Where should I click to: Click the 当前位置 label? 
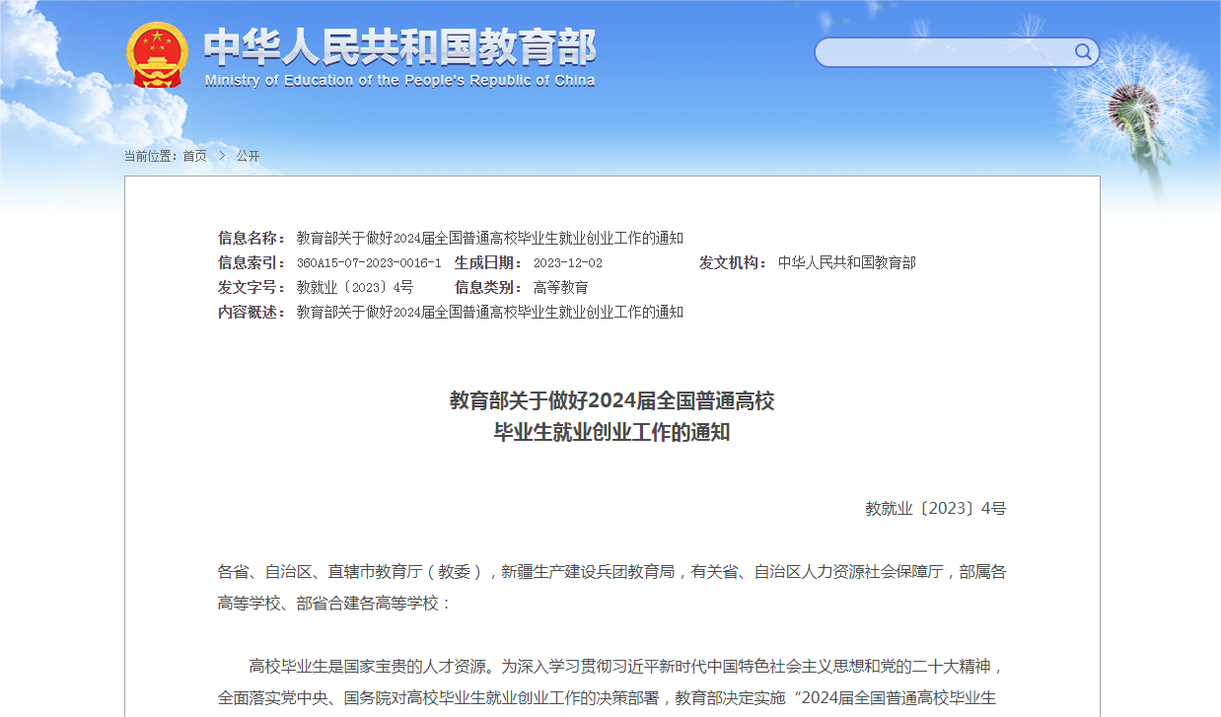point(152,156)
